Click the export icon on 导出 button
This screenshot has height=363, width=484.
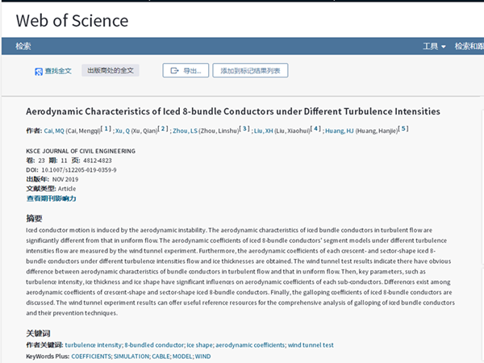click(173, 71)
